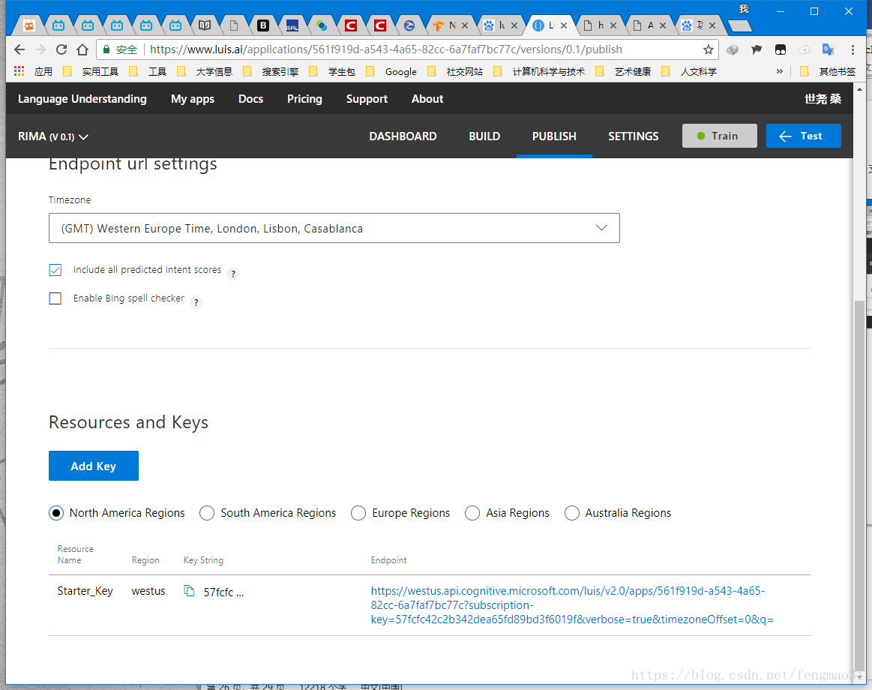
Task: Open Pricing in the top navigation
Action: (304, 99)
